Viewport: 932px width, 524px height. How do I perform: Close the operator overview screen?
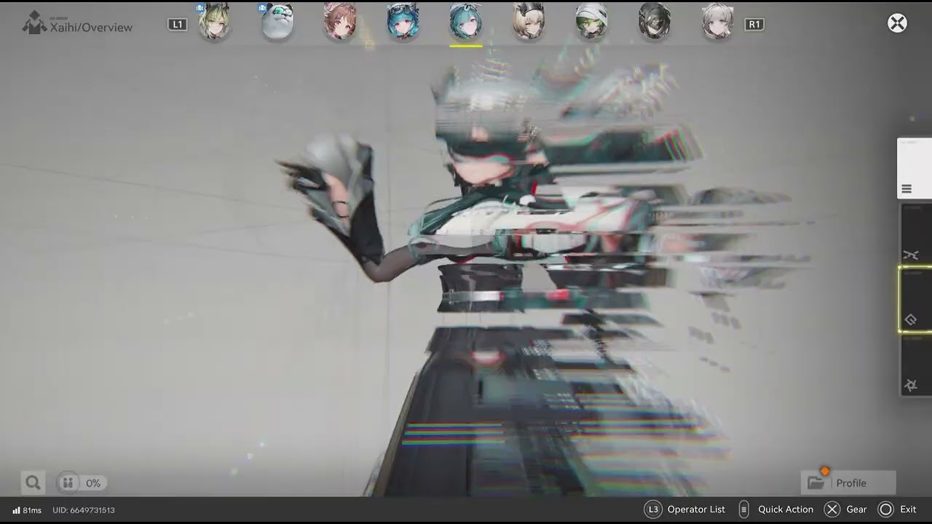tap(897, 23)
